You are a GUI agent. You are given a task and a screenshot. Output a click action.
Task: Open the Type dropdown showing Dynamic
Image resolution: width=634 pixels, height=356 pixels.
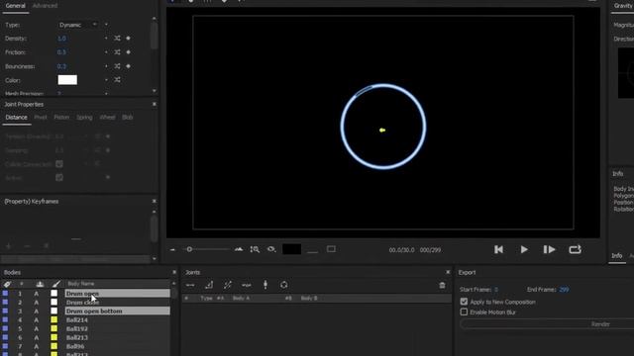point(77,25)
